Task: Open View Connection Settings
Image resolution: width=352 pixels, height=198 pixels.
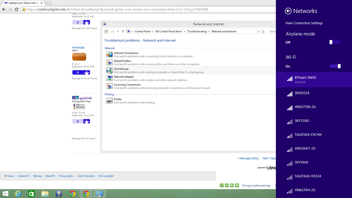Action: (304, 23)
